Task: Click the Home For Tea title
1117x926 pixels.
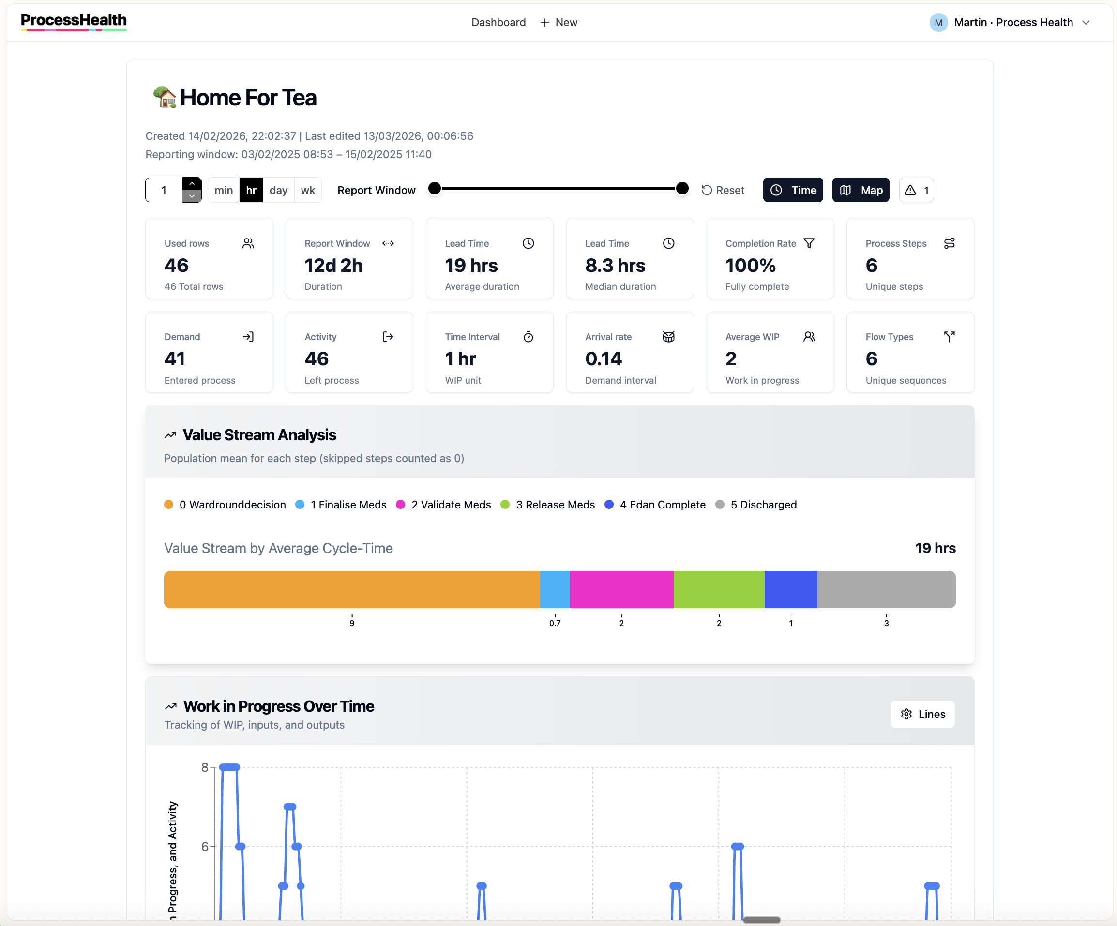Action: (x=248, y=98)
